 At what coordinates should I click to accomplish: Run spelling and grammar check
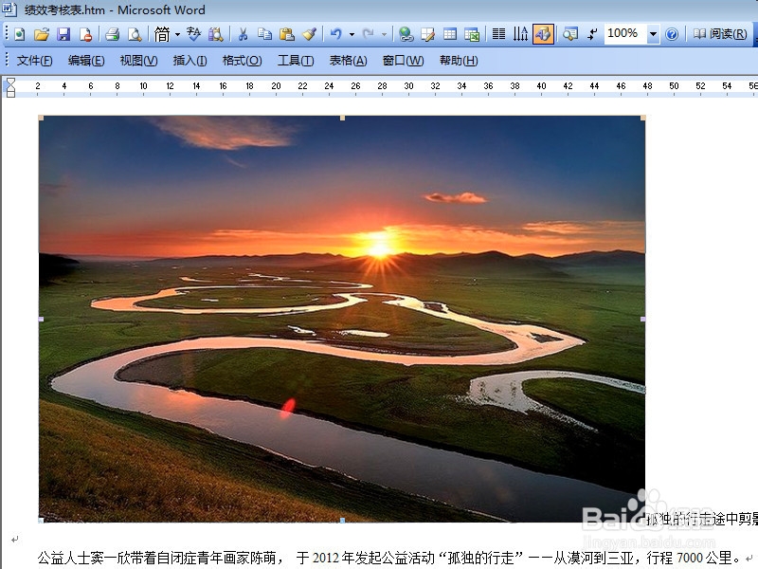point(194,34)
